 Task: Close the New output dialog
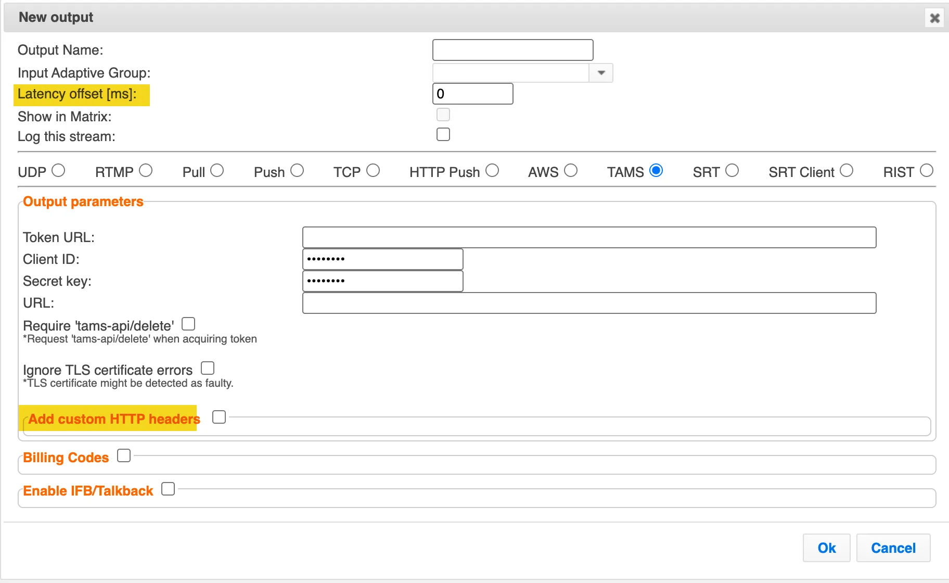pos(935,18)
